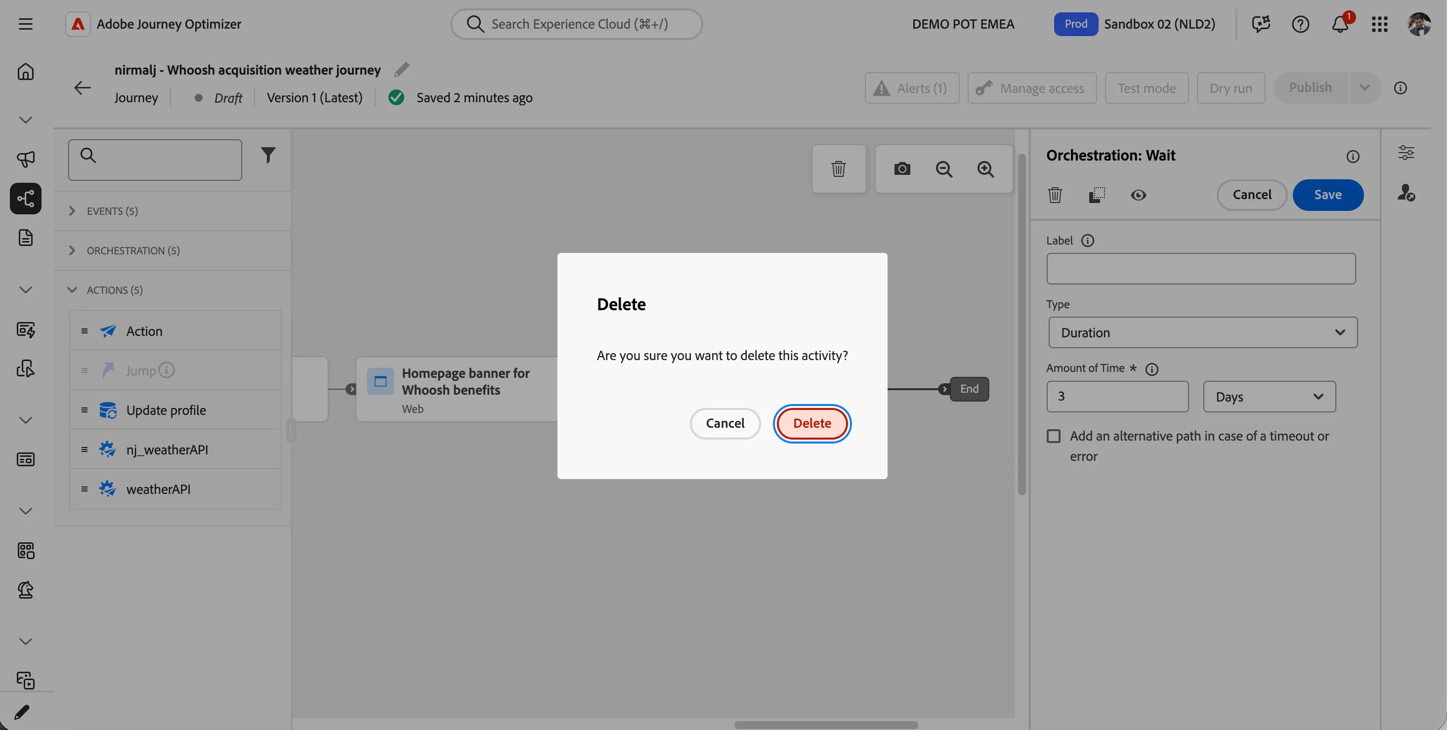
Task: Select the Update profile action
Action: click(175, 410)
